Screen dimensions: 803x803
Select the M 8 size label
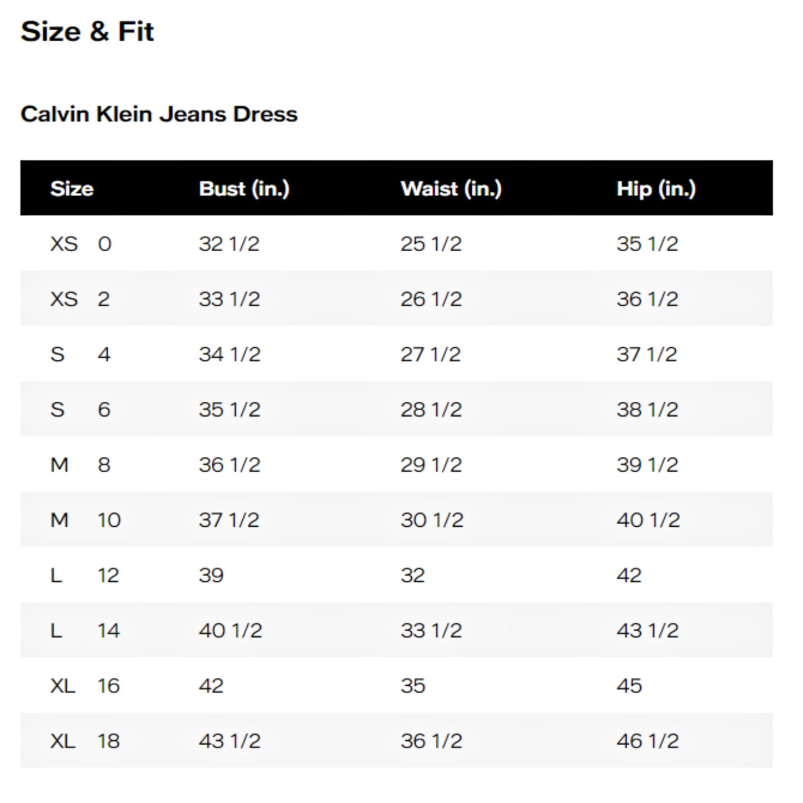[x=79, y=465]
